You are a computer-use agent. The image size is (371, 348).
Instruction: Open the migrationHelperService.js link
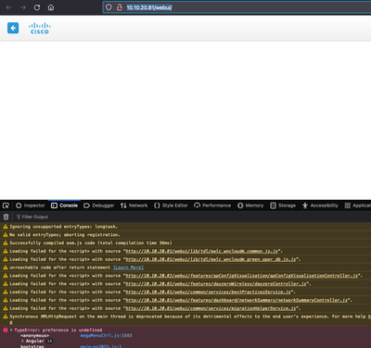(x=211, y=308)
